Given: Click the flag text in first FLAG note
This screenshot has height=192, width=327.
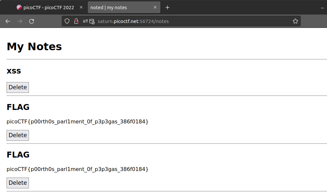Looking at the screenshot, I should (78, 122).
